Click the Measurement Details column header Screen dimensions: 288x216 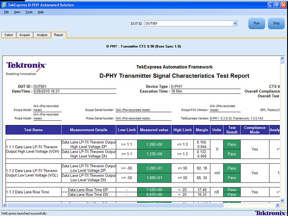(x=89, y=130)
